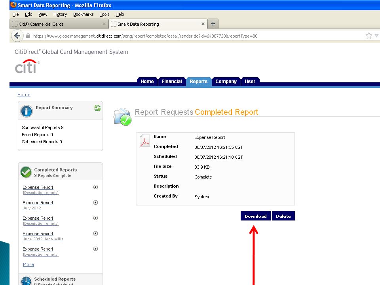The image size is (380, 285).
Task: Close the Smart Data Reporting tab
Action: [x=203, y=24]
